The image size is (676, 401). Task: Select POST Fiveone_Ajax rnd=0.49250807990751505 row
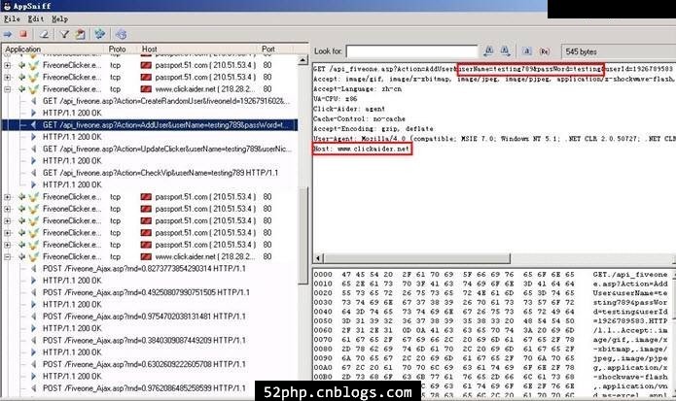point(146,292)
